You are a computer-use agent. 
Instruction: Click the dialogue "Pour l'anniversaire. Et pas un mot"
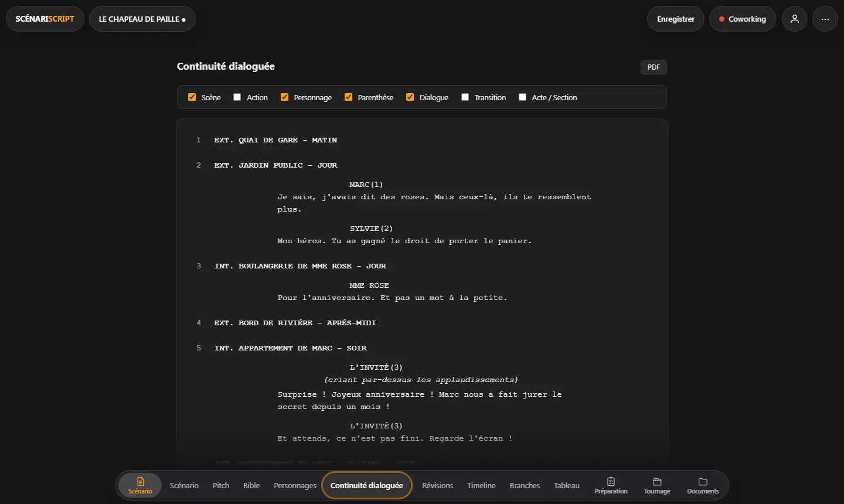click(x=392, y=298)
